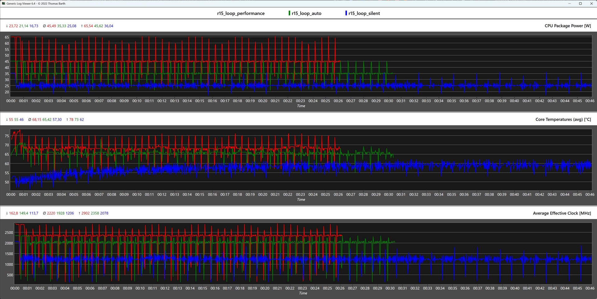Click the Generic Log Viewer app icon
Viewport: 597px width, 299px height.
(x=3, y=3)
